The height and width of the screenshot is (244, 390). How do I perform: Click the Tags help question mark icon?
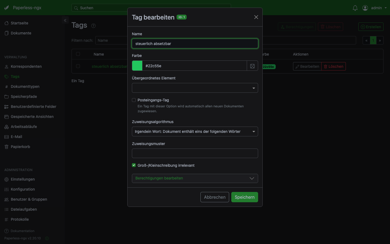pos(93,25)
